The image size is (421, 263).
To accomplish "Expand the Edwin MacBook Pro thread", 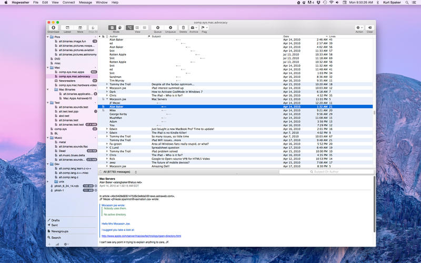I will coord(107,128).
